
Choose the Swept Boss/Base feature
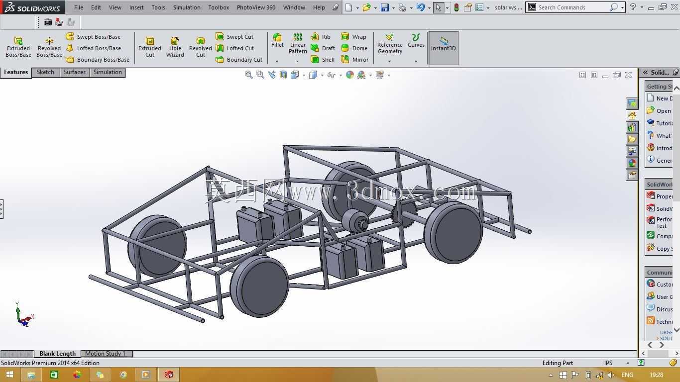click(93, 37)
